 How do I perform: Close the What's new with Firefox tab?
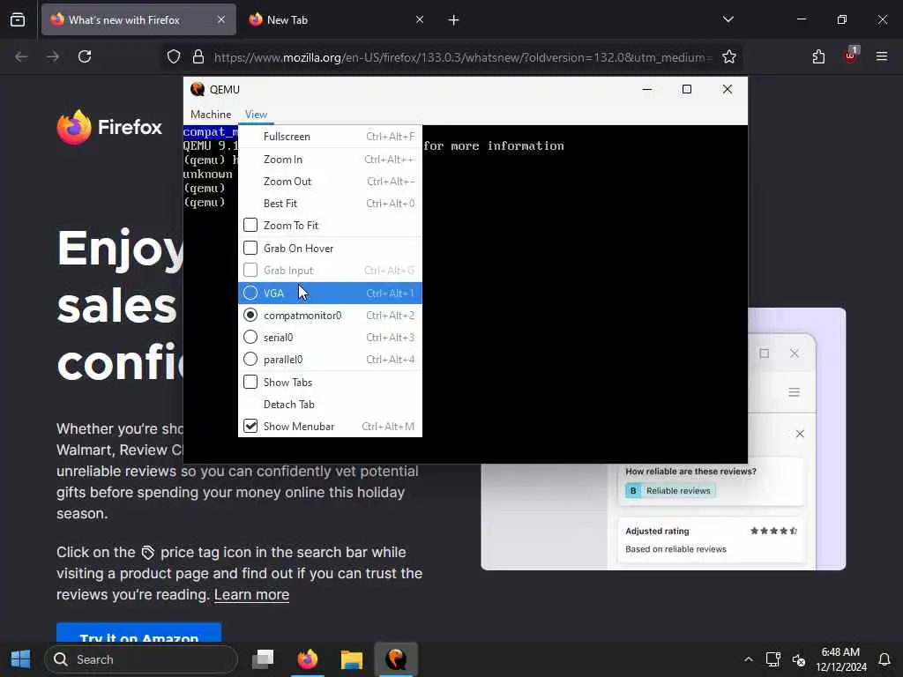221,19
